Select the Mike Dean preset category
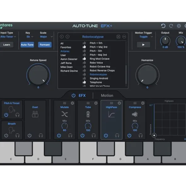 pyautogui.click(x=67, y=67)
